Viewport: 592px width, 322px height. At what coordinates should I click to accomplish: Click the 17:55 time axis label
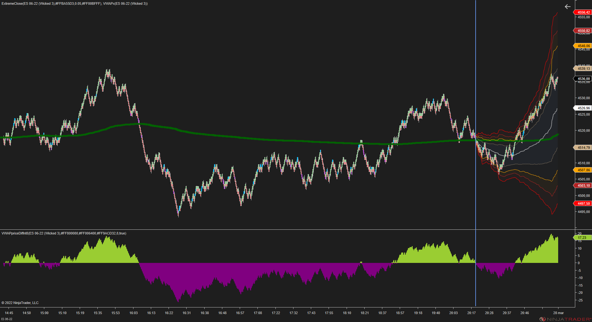click(x=329, y=313)
